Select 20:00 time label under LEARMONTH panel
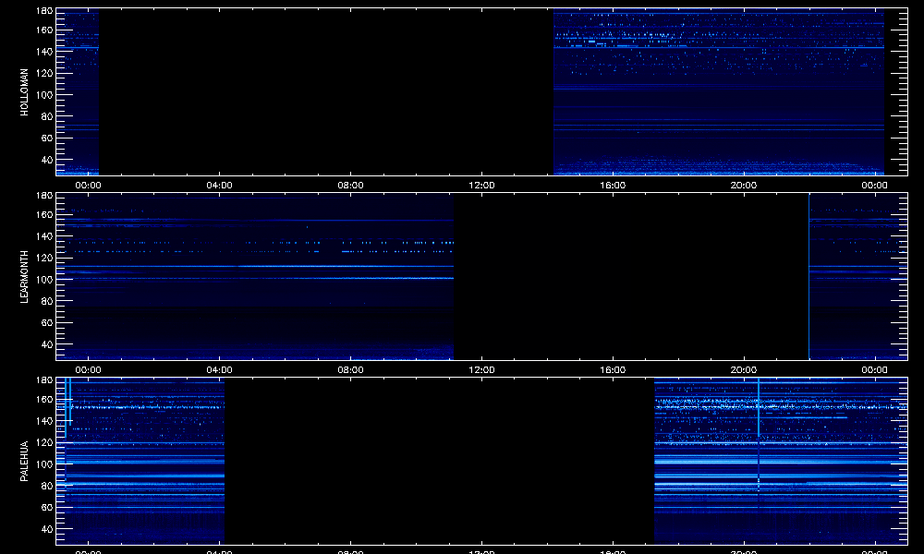This screenshot has width=924, height=554. click(x=744, y=370)
